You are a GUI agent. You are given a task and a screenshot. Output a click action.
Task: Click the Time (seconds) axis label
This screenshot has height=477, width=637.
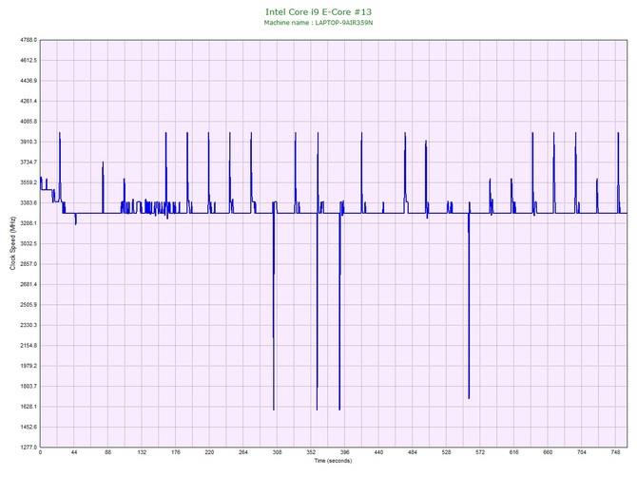(x=333, y=460)
